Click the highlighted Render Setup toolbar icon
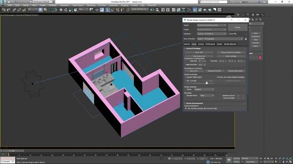Image resolution: width=293 pixels, height=164 pixels. coord(195,10)
